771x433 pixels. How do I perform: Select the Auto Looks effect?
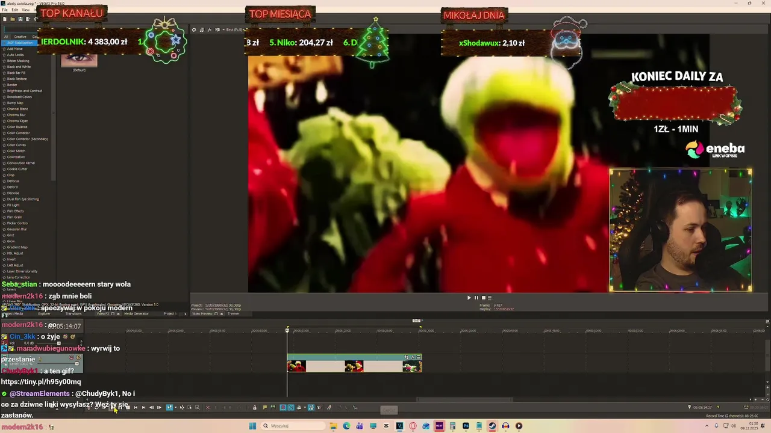pos(15,55)
